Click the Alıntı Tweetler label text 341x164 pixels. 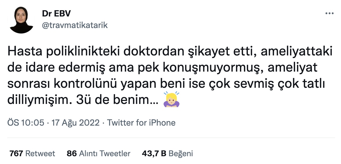104,154
